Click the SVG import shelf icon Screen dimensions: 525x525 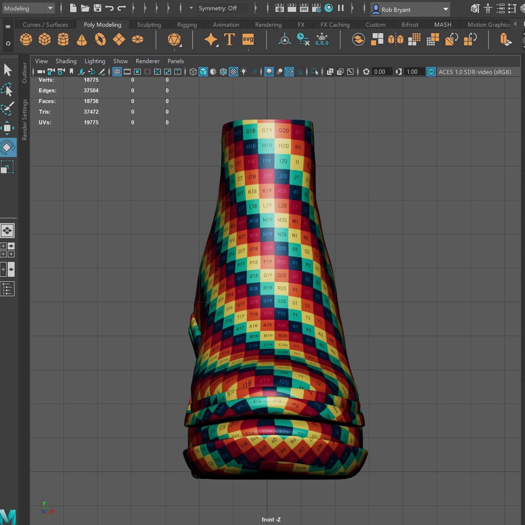click(248, 39)
